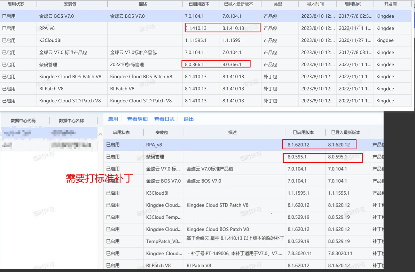Click the 描述 header in the bottom table
The image size is (415, 272).
(232, 132)
